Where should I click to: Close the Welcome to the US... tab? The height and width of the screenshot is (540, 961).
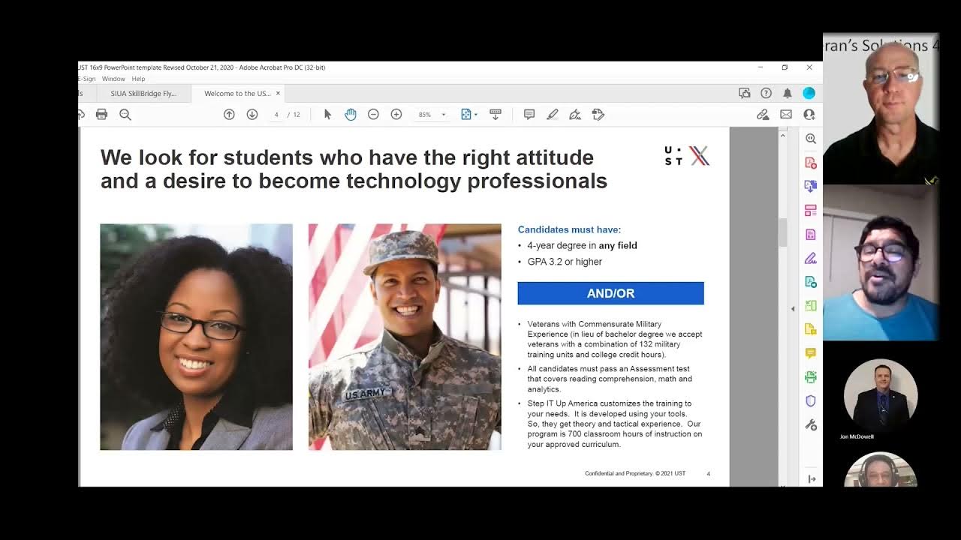click(278, 94)
